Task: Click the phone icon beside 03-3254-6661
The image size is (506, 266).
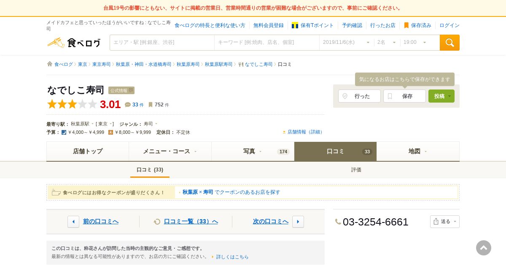Action: 338,222
